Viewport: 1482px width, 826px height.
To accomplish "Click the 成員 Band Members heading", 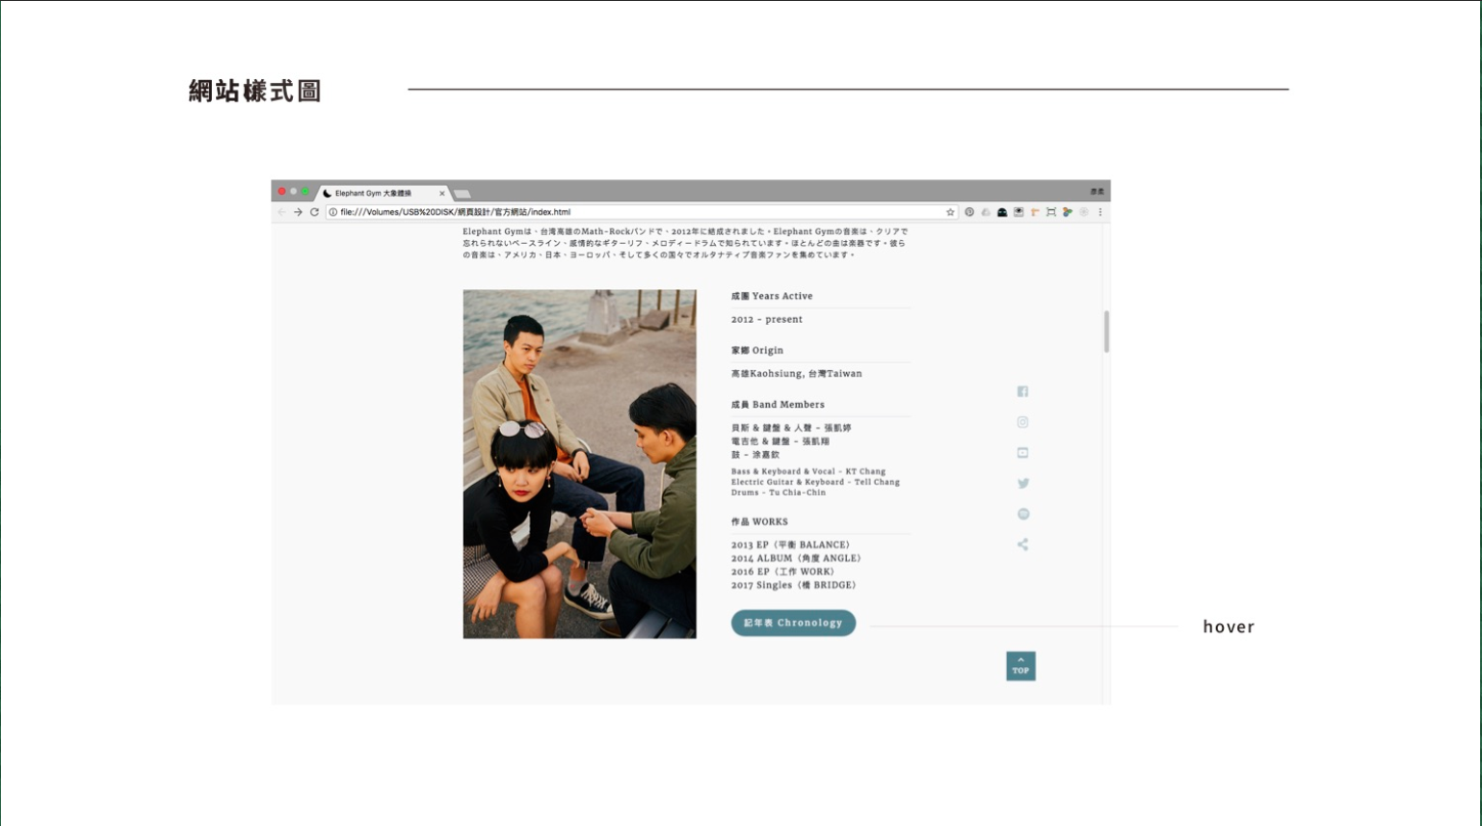I will coord(778,404).
